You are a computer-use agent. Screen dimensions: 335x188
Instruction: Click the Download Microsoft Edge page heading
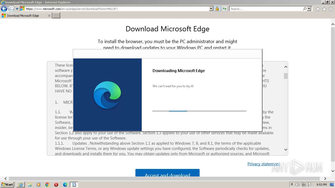click(167, 29)
